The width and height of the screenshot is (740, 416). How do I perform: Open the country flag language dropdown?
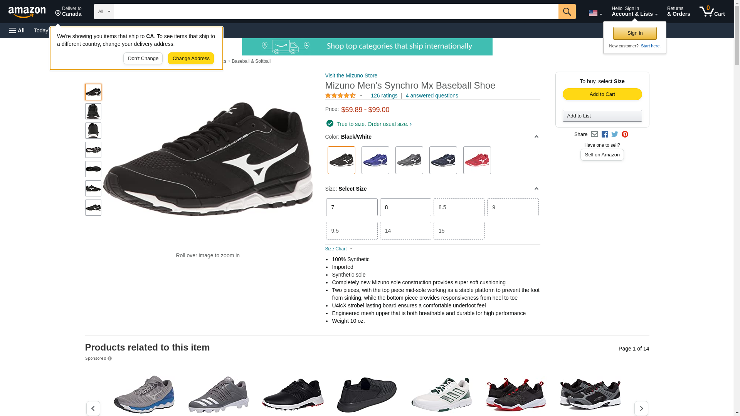595,13
